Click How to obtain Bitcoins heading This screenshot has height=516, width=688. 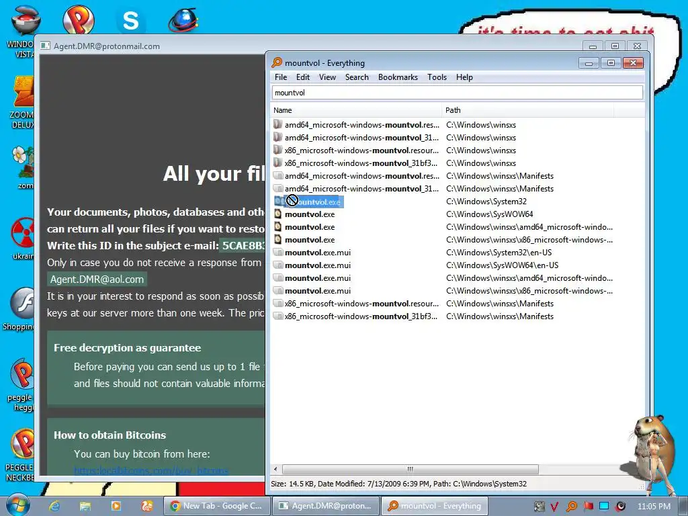[110, 435]
